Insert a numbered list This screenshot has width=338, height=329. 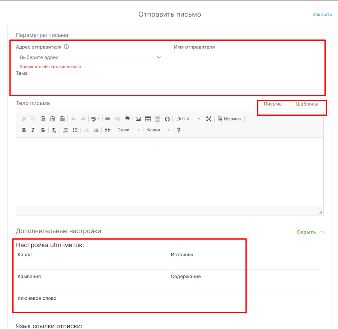point(66,130)
